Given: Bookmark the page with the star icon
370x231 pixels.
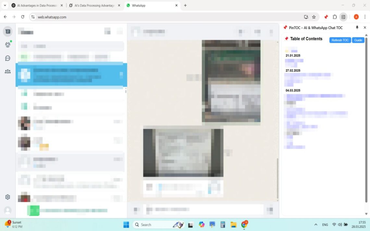Looking at the screenshot, I should pyautogui.click(x=314, y=17).
